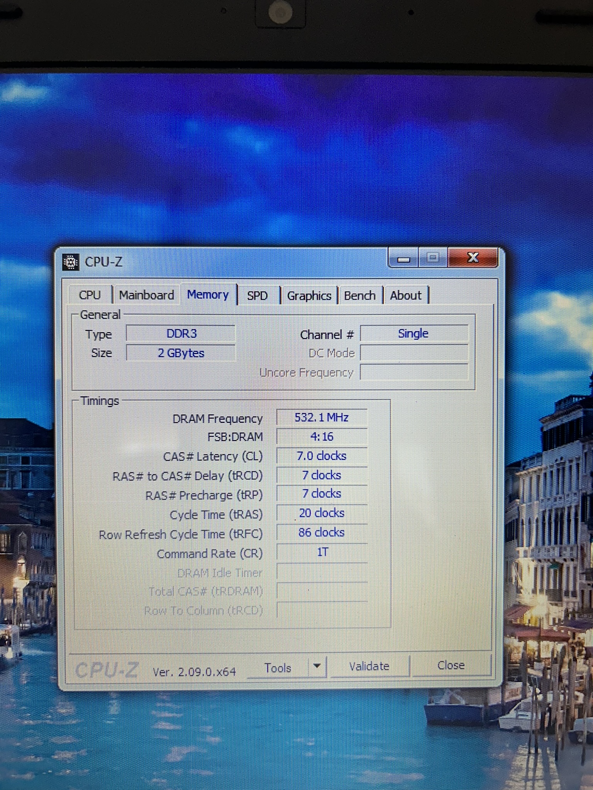Select the tRP 7 clocks value
Image resolution: width=593 pixels, height=790 pixels.
tap(322, 494)
